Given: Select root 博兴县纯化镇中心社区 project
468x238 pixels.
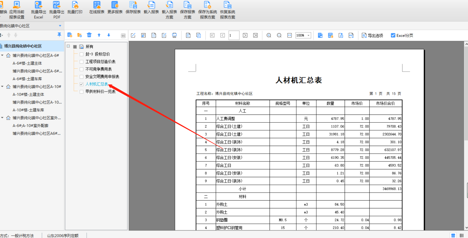Looking at the screenshot, I should tap(23, 46).
